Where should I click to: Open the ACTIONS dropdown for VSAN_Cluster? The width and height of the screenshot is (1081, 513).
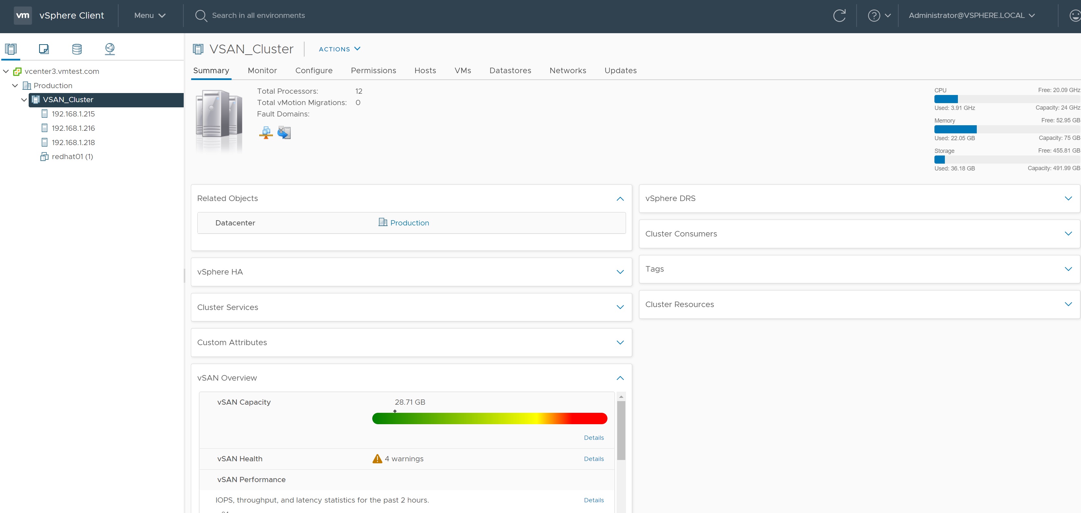pyautogui.click(x=339, y=49)
